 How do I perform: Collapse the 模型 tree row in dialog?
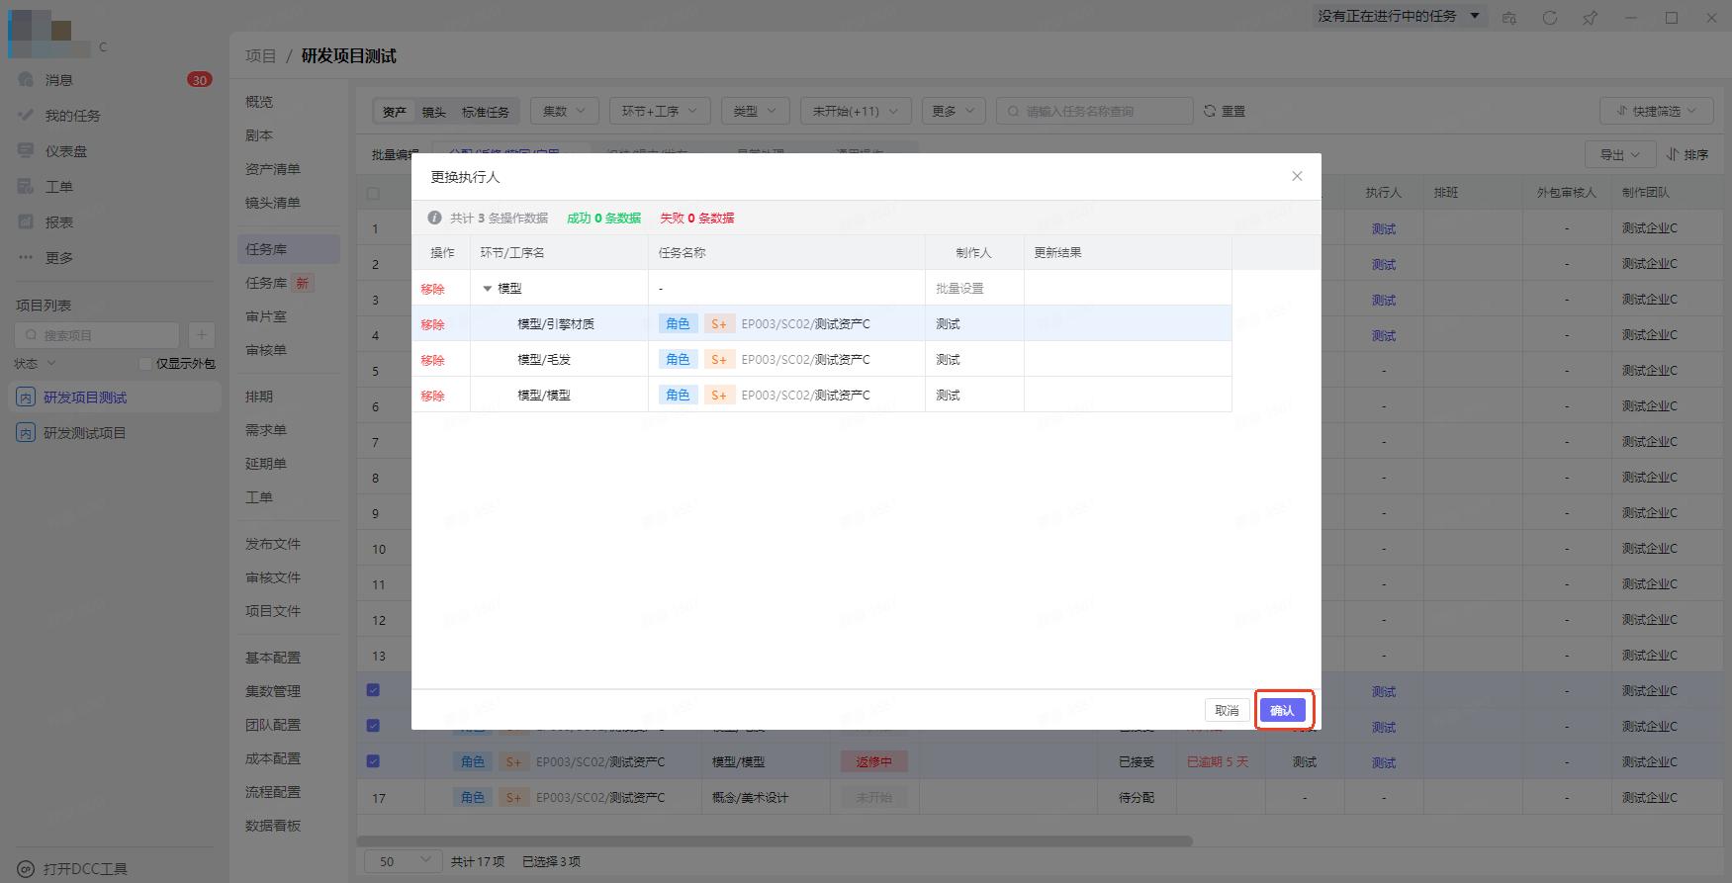coord(487,289)
